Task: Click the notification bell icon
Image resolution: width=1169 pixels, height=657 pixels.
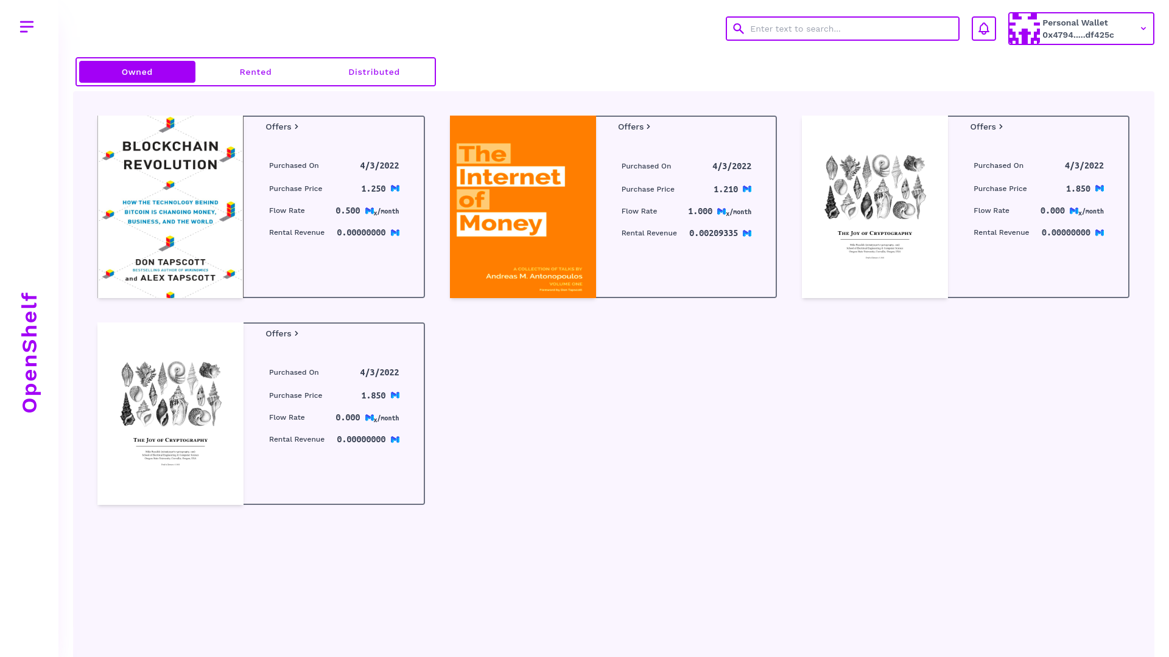Action: (984, 29)
